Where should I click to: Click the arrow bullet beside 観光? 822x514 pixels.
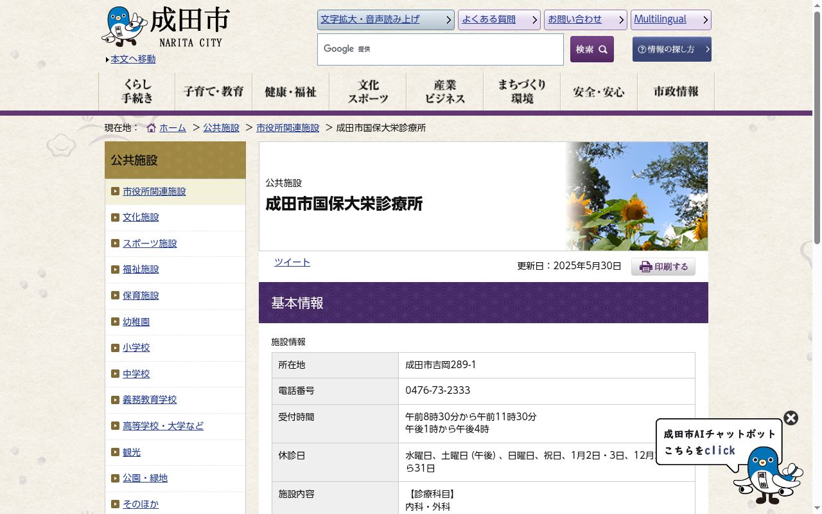pos(115,452)
